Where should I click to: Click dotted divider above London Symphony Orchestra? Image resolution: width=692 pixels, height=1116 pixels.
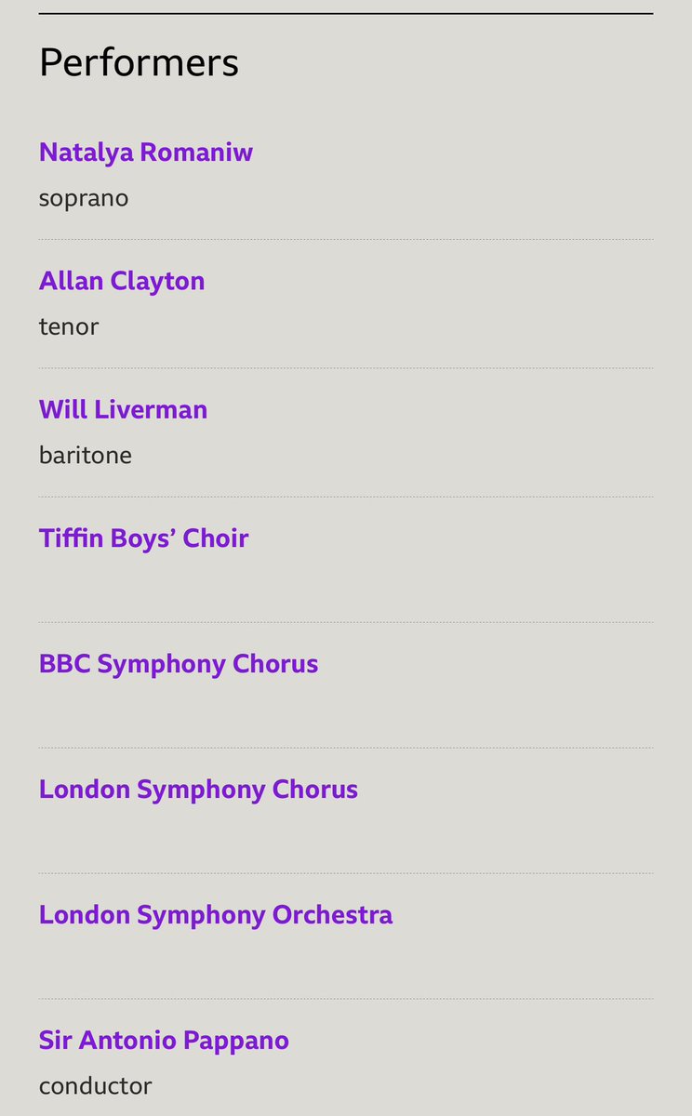346,873
